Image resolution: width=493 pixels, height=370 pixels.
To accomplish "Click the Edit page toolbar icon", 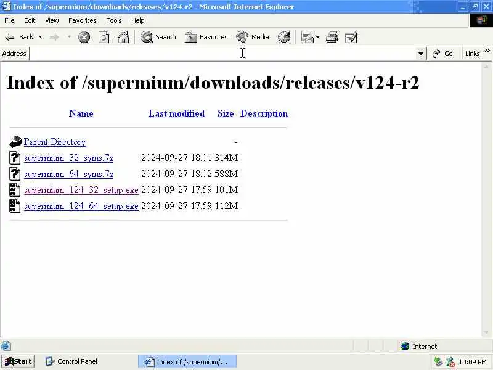I will click(x=351, y=38).
